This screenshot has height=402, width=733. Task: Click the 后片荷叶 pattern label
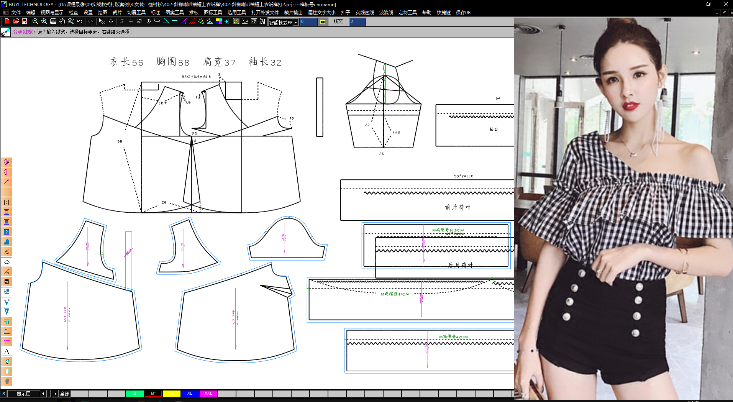pos(460,265)
